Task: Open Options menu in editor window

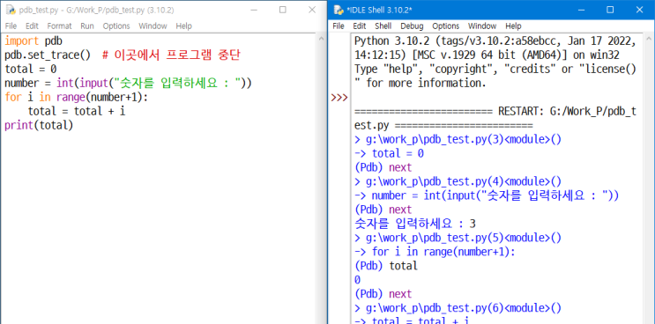Action: tap(116, 26)
